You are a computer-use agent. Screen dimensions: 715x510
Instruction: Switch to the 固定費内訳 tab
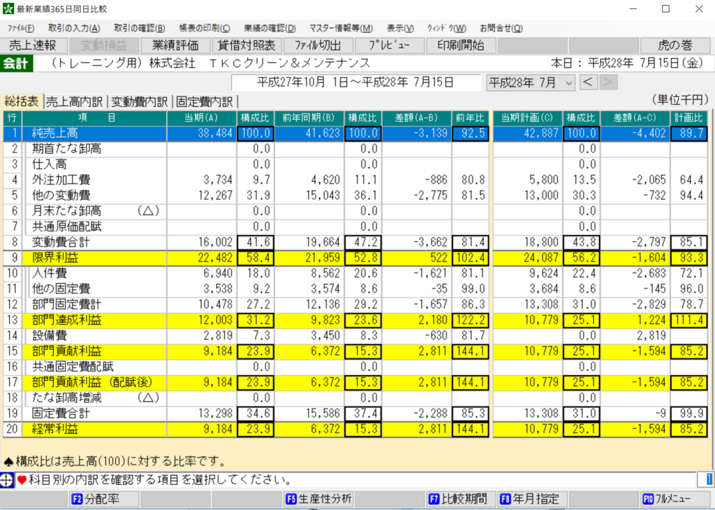205,102
